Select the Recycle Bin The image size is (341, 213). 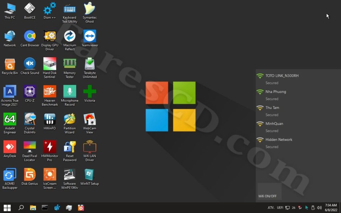pos(10,66)
